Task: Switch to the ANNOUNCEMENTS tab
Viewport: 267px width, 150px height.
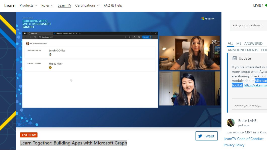Action: coord(243,50)
